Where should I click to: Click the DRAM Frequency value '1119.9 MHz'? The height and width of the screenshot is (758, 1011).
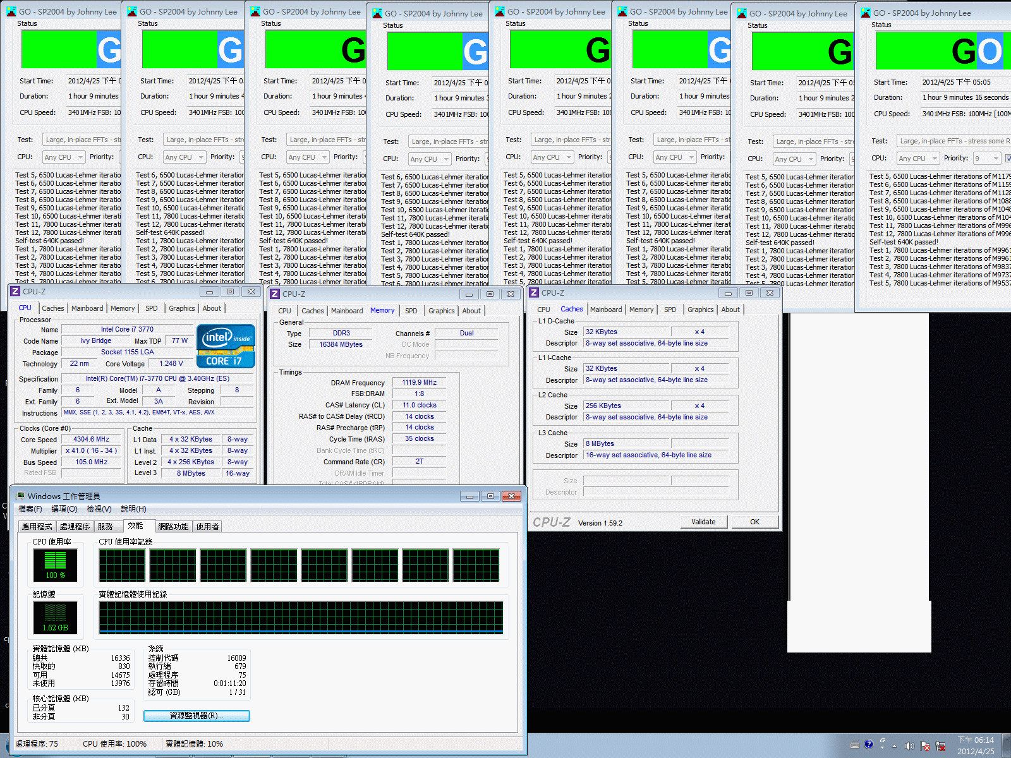[x=420, y=382]
